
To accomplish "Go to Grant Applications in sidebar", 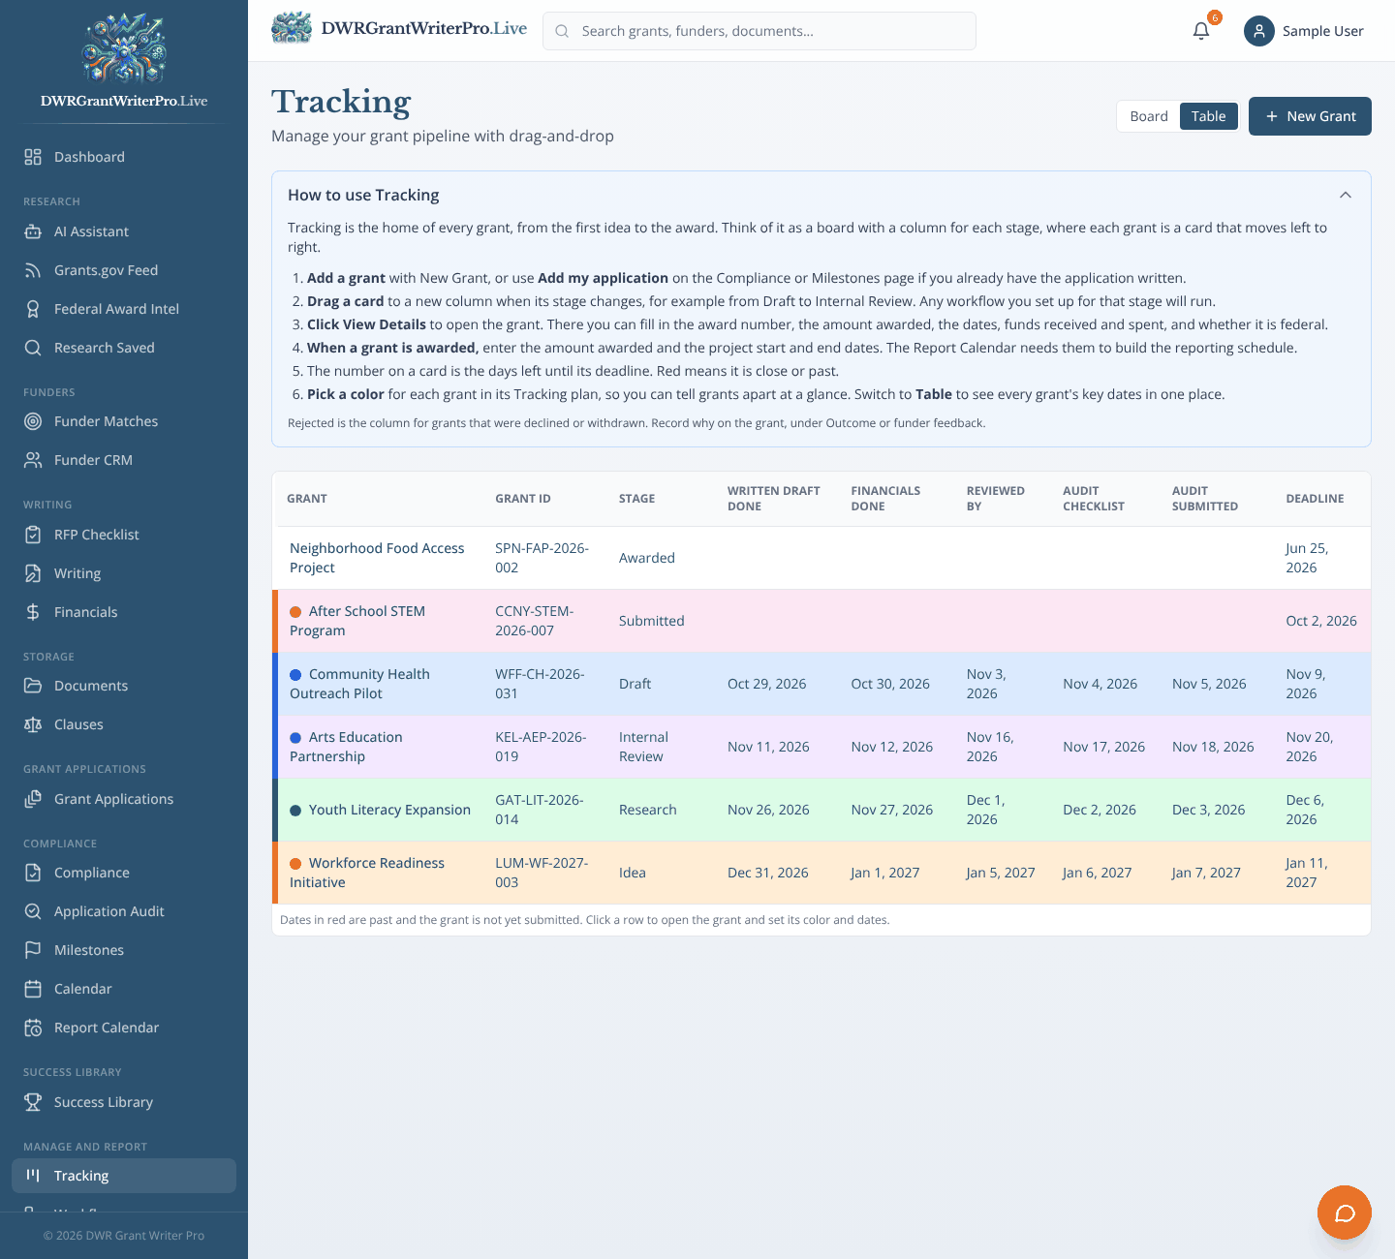I will click(124, 799).
